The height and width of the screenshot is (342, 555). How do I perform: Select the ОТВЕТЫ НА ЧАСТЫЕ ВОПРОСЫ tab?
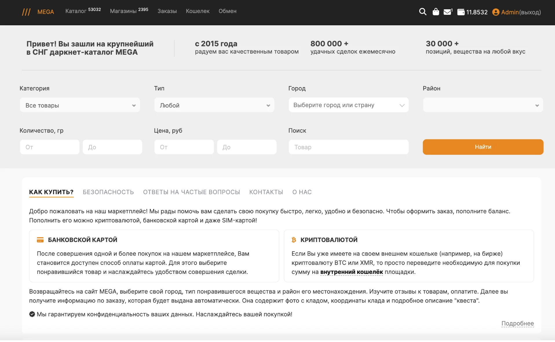[191, 192]
